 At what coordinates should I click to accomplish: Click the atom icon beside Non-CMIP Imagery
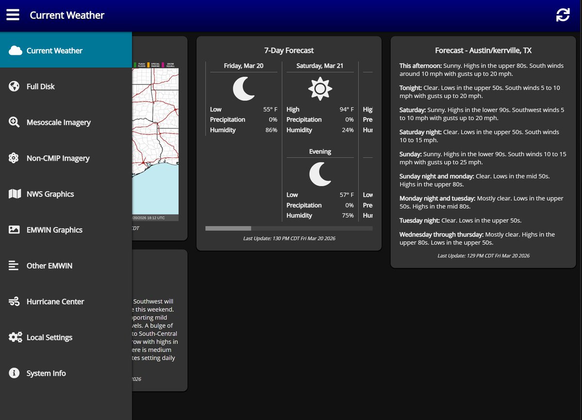tap(14, 158)
